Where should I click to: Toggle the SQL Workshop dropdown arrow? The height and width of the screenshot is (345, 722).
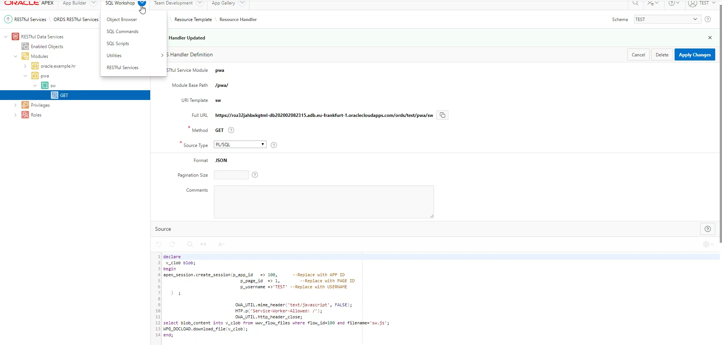coord(142,3)
